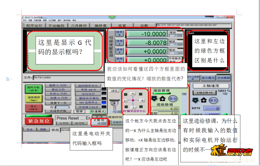
Task: Click the yellow 进给保持 Spc button
Action: [34, 99]
